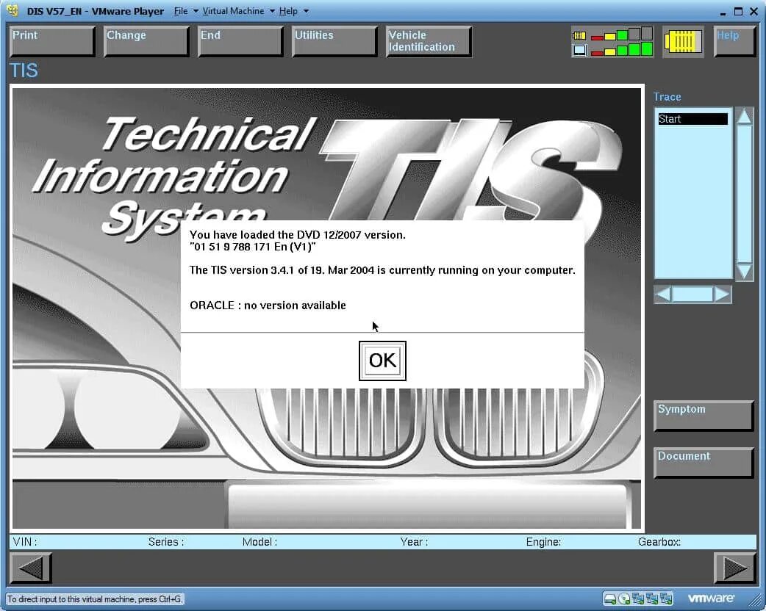
Task: Click the Trace panel heading
Action: 667,97
